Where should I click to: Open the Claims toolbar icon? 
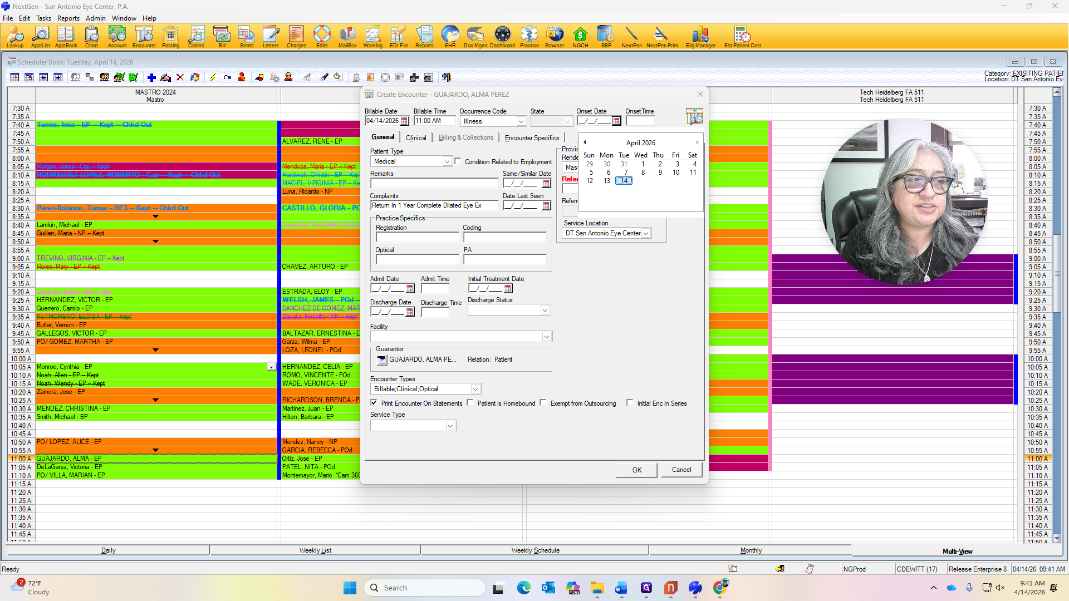click(196, 37)
